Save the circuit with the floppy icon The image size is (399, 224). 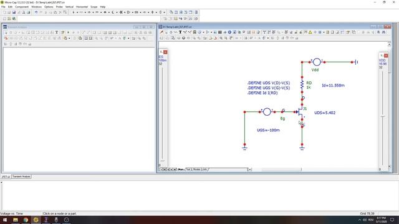14,12
